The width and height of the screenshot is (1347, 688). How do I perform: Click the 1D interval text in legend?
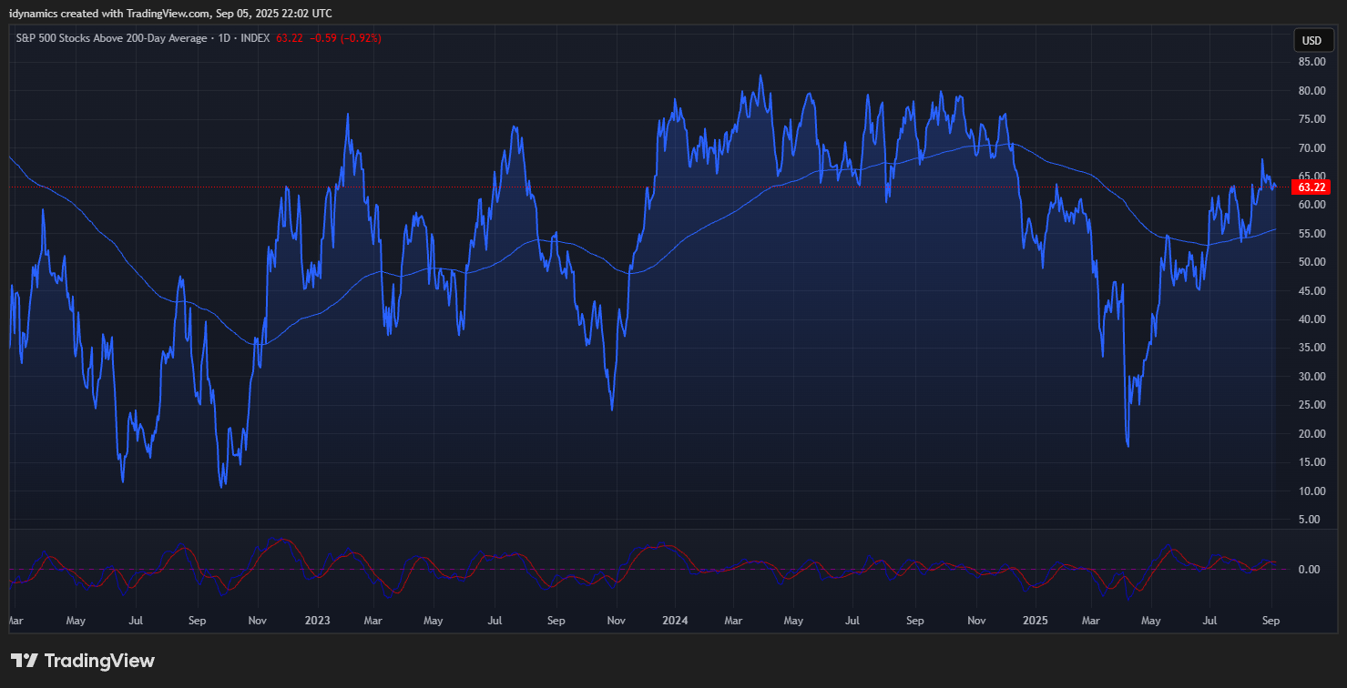[223, 38]
